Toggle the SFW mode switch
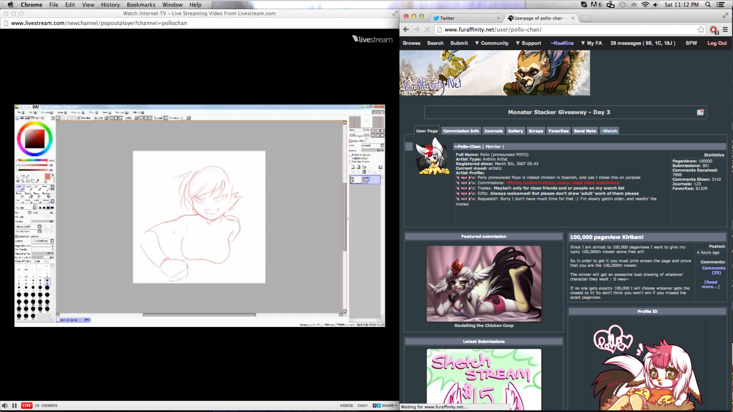The height and width of the screenshot is (412, 733). [691, 43]
